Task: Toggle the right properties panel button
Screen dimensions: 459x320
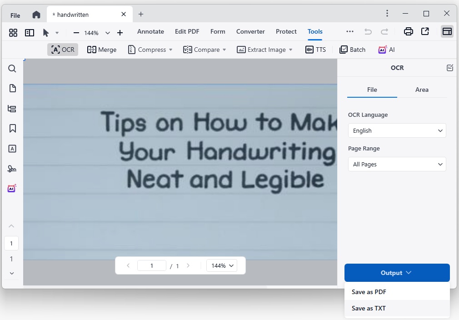Action: (447, 32)
